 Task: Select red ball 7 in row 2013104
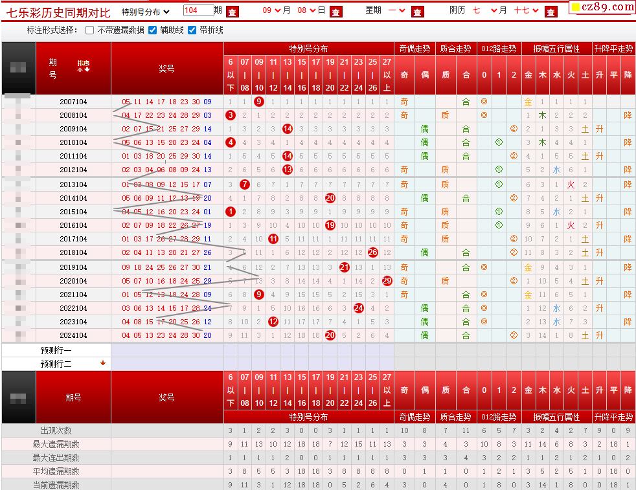click(245, 184)
